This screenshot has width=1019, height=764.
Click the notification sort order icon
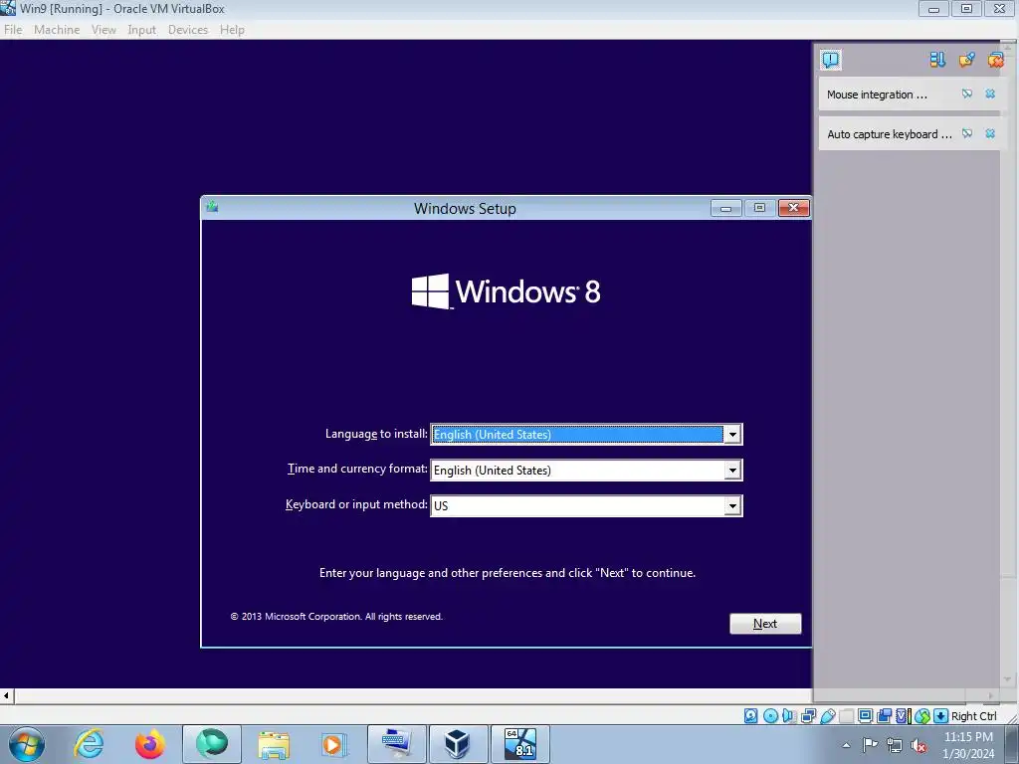[x=937, y=60]
